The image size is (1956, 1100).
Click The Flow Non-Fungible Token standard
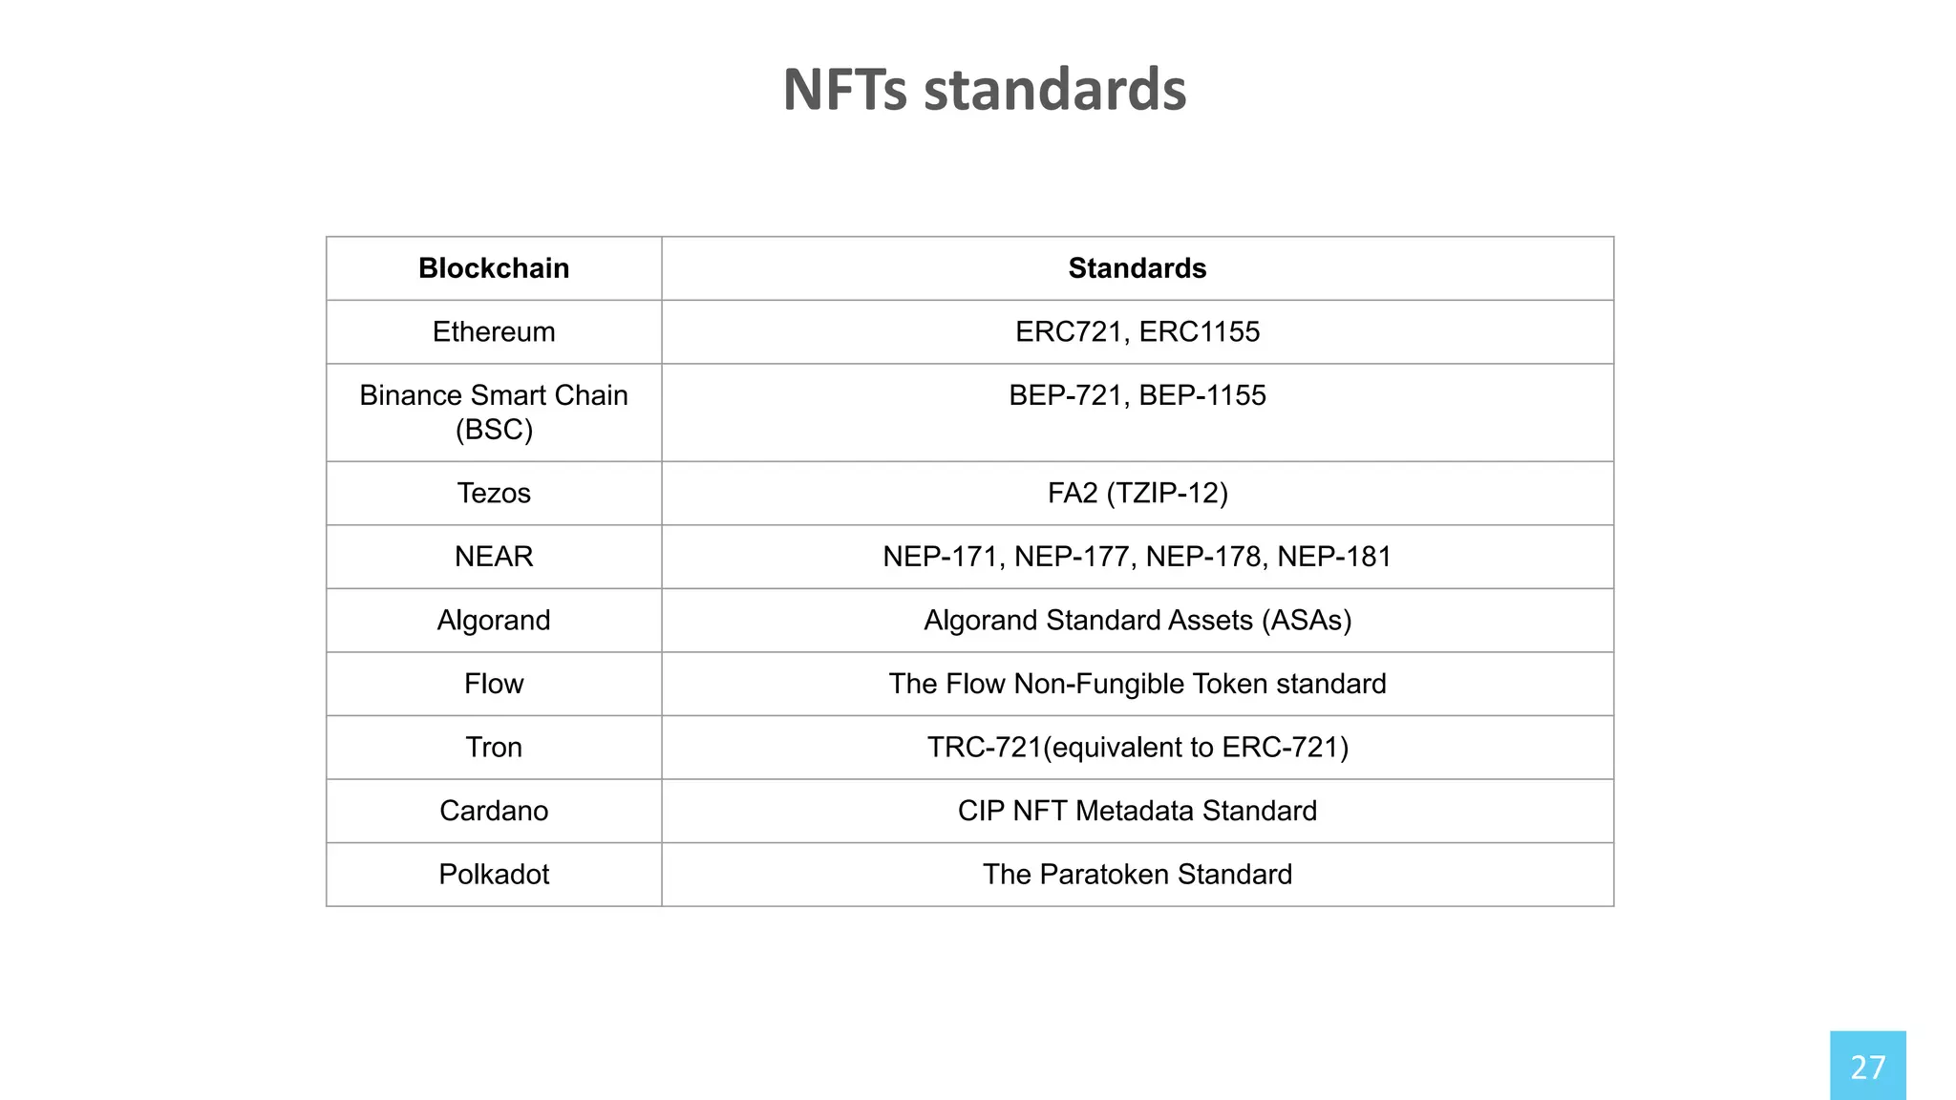tap(1137, 684)
